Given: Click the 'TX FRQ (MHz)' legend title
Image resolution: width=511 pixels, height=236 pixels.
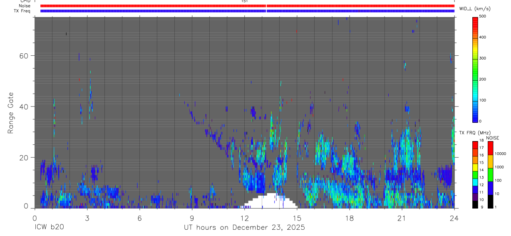Looking at the screenshot, I should click(475, 132).
